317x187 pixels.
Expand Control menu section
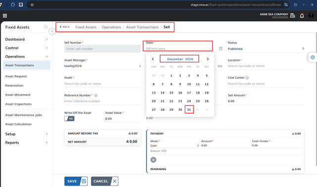pos(26,48)
